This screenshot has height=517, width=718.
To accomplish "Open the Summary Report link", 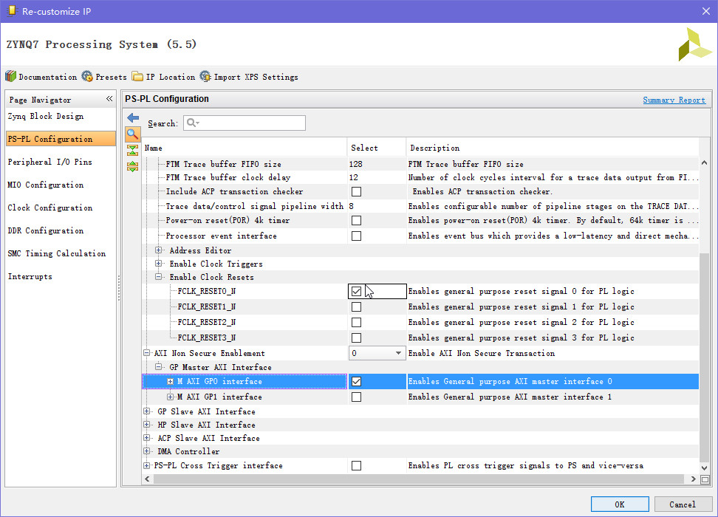I will (674, 100).
